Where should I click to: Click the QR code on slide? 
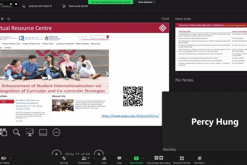click(133, 96)
